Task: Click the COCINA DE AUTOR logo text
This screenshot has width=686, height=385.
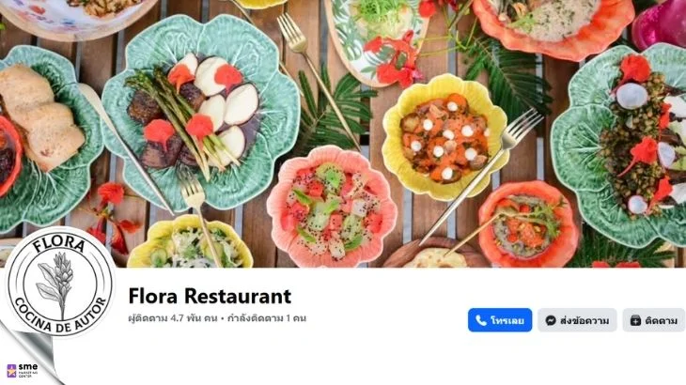Action: pos(60,316)
